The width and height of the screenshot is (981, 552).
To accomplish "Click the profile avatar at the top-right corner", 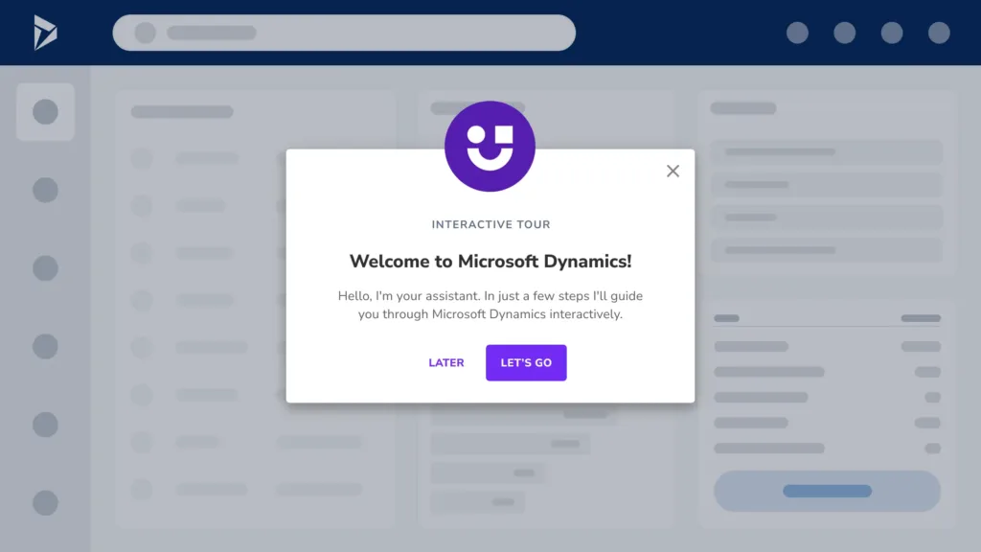I will click(938, 33).
